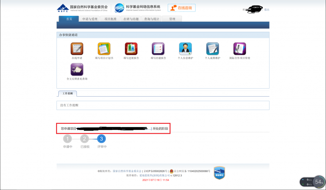This screenshot has width=326, height=190.
Task: Click the 在线咨询 online consultation button
Action: [181, 8]
